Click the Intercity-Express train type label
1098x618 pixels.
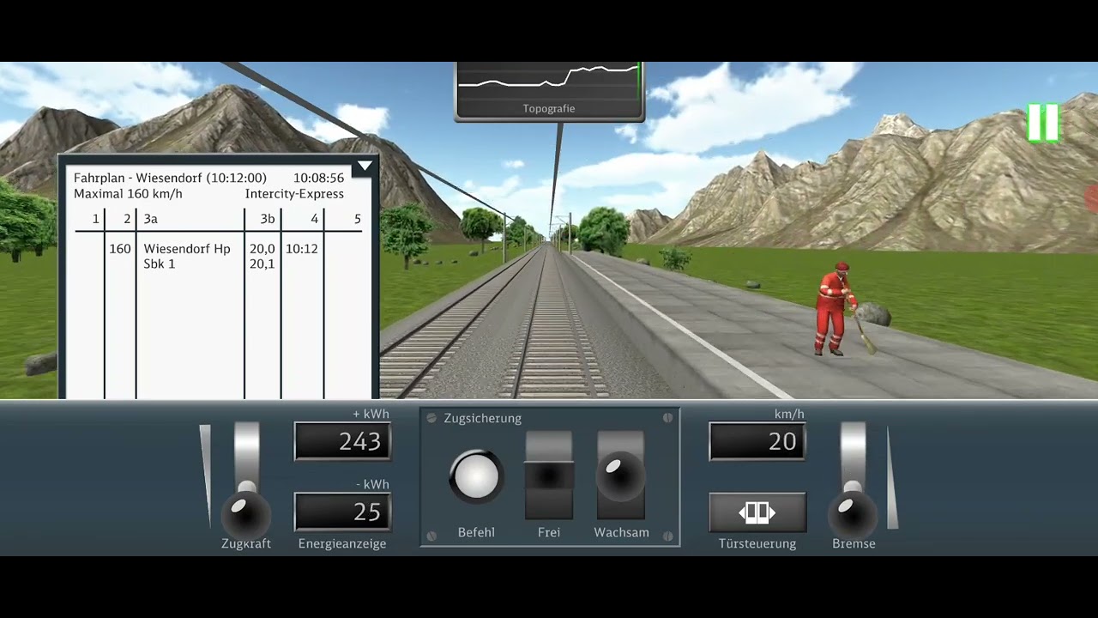(294, 194)
